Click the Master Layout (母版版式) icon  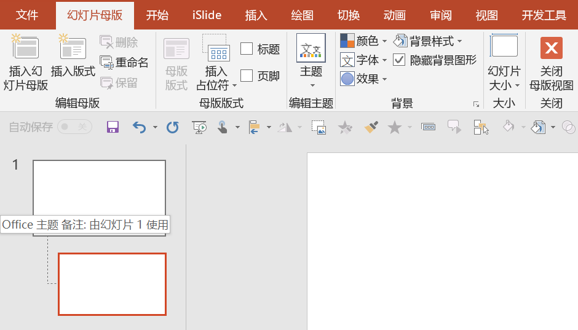176,48
